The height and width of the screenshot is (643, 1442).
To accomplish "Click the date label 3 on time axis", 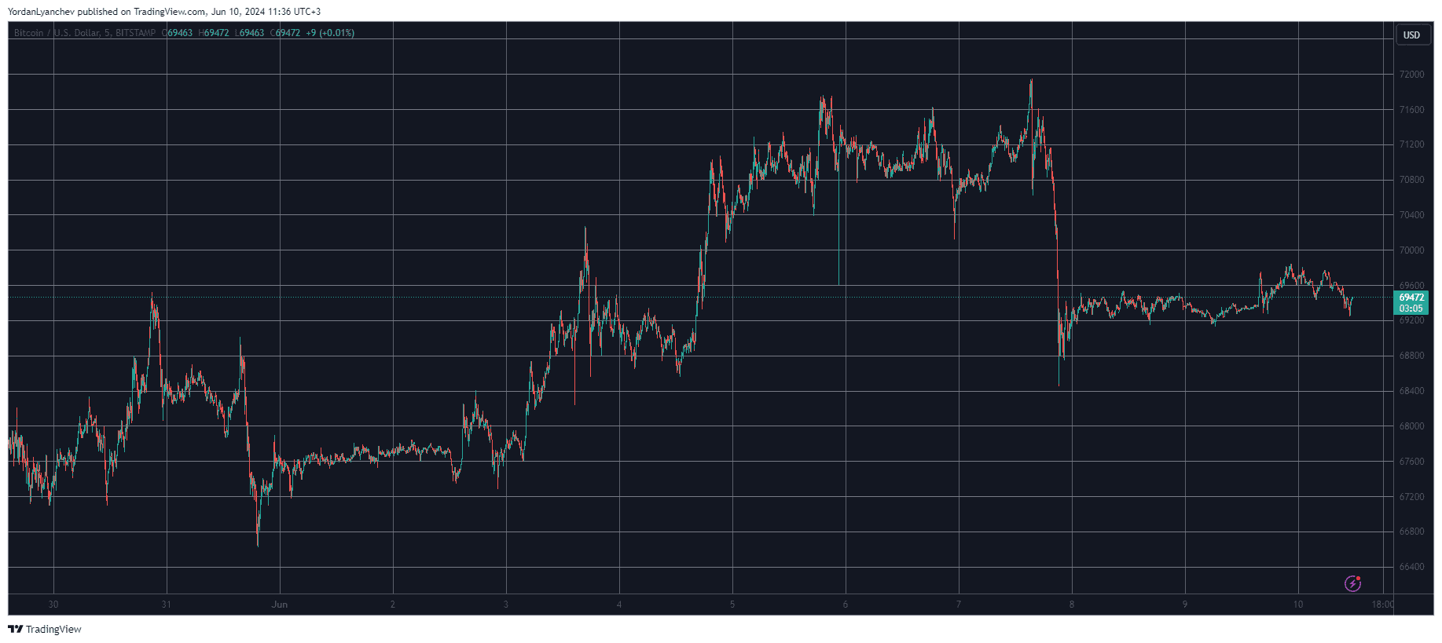I will click(x=506, y=605).
